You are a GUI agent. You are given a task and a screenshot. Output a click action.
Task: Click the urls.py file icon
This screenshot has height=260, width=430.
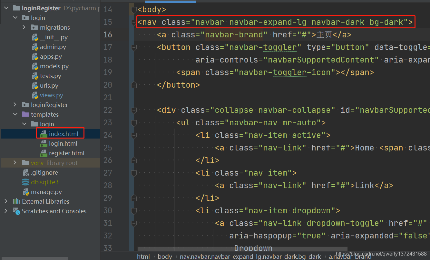(35, 85)
